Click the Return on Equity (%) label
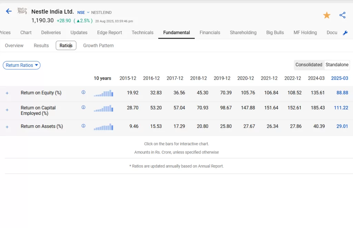The height and width of the screenshot is (228, 353). click(41, 92)
